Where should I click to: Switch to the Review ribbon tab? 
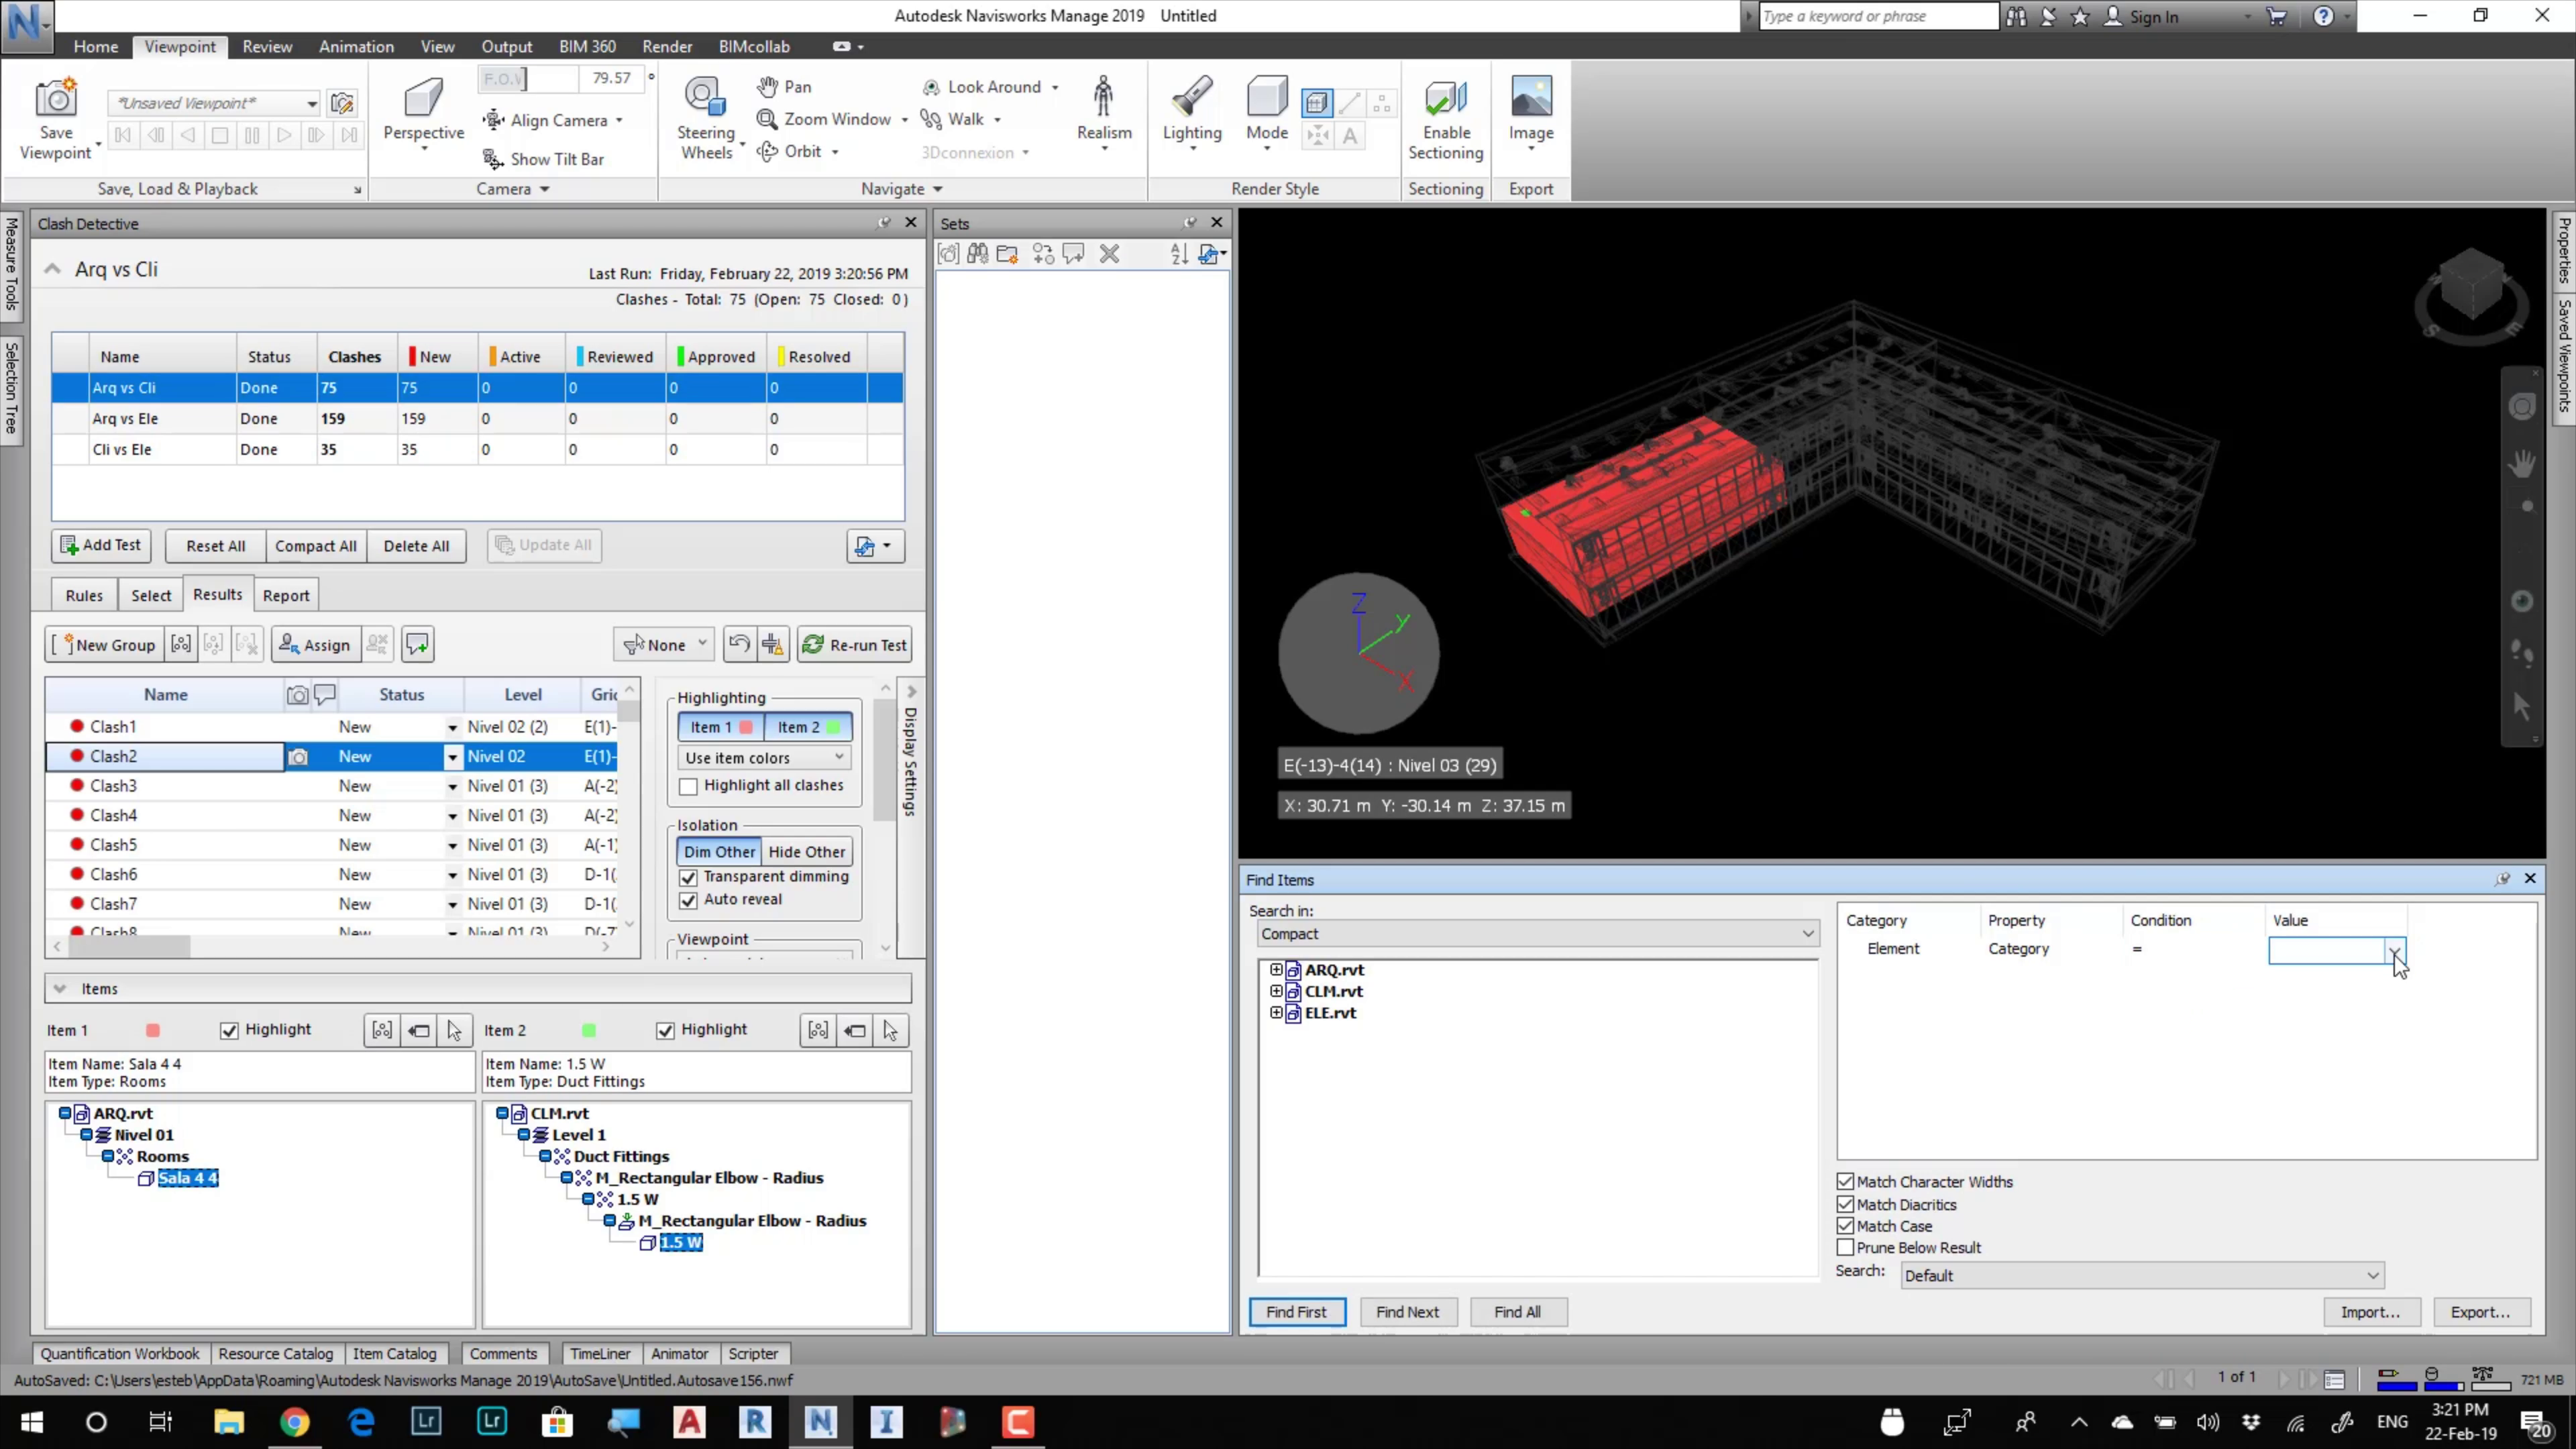pyautogui.click(x=267, y=46)
